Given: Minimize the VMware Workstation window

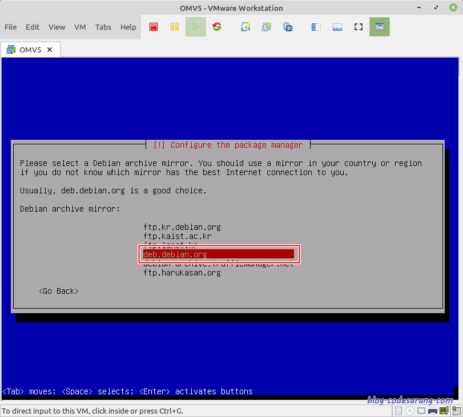Looking at the screenshot, I should [419, 7].
